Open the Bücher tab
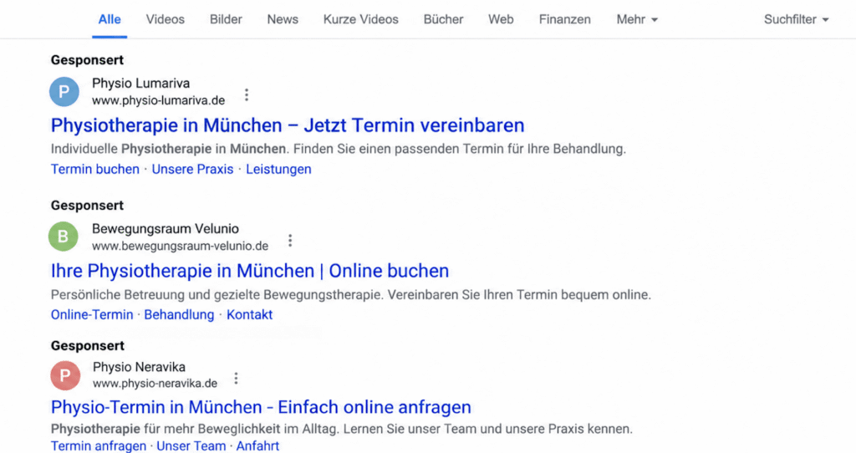 pyautogui.click(x=443, y=20)
